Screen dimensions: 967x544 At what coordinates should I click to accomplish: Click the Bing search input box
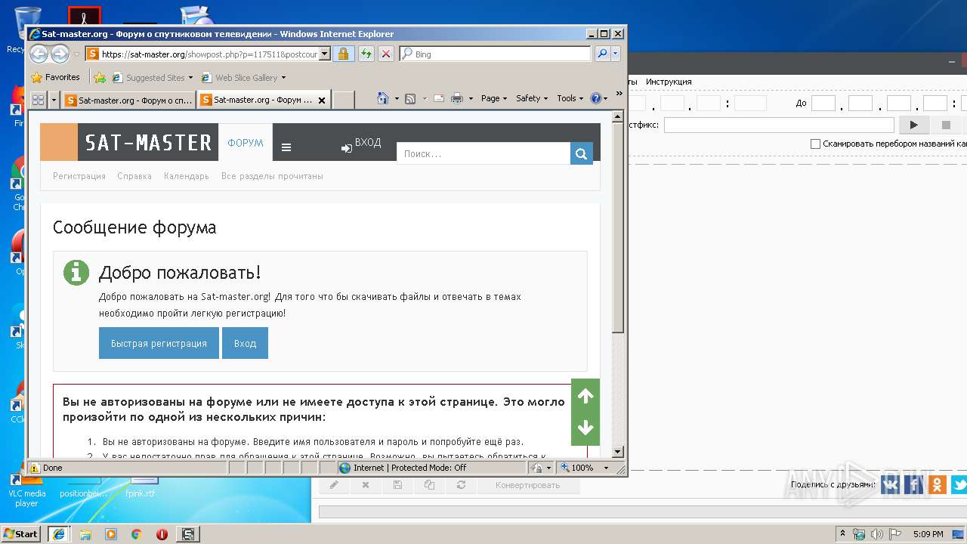coord(496,54)
